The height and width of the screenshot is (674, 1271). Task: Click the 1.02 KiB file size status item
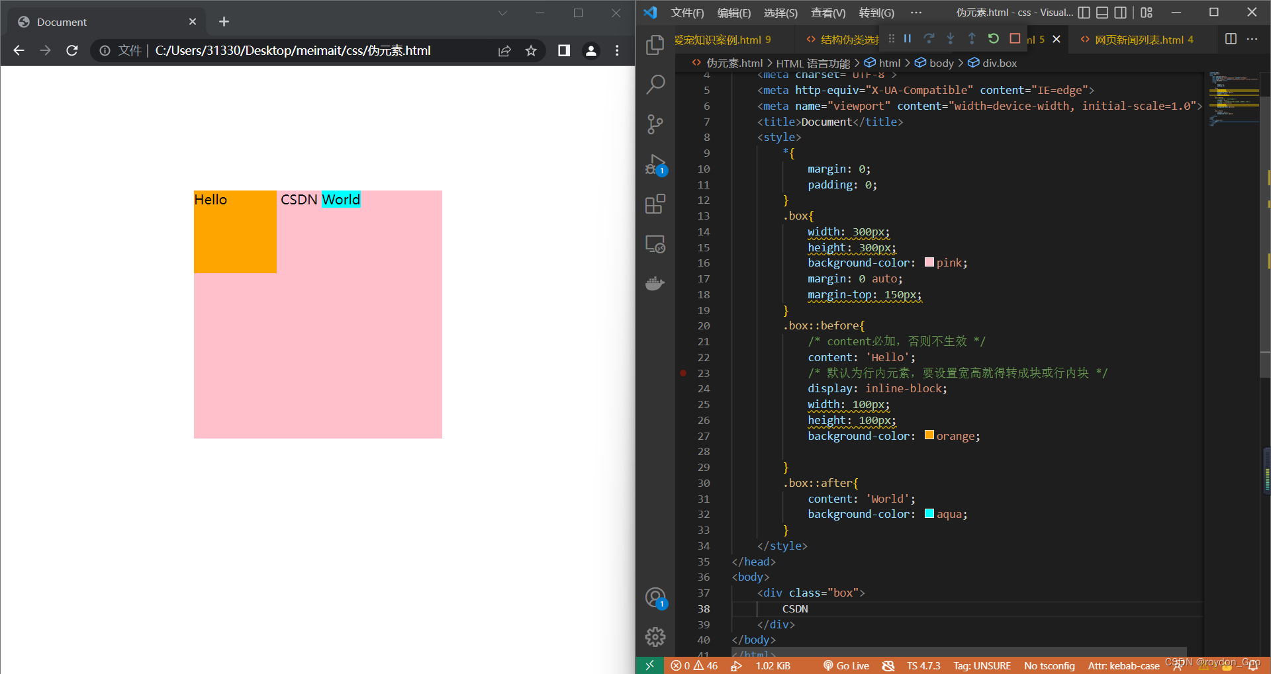pyautogui.click(x=773, y=665)
